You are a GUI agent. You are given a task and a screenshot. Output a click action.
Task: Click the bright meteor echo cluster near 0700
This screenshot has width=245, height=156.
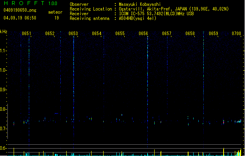[239, 121]
